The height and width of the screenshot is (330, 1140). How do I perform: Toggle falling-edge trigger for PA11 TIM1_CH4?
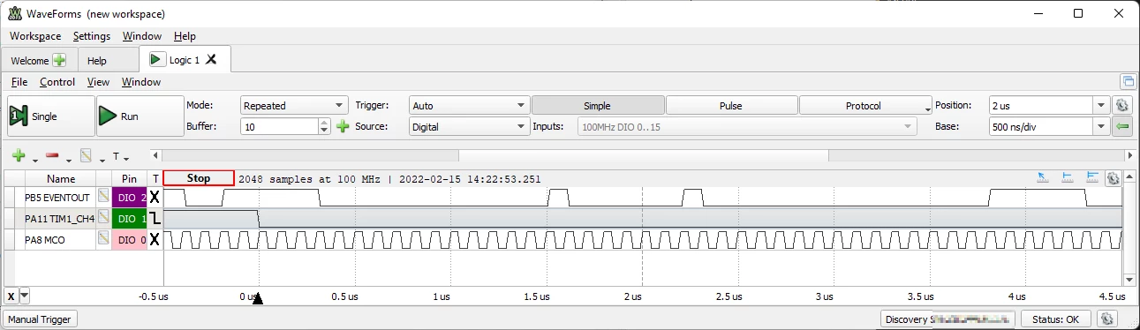pos(155,218)
